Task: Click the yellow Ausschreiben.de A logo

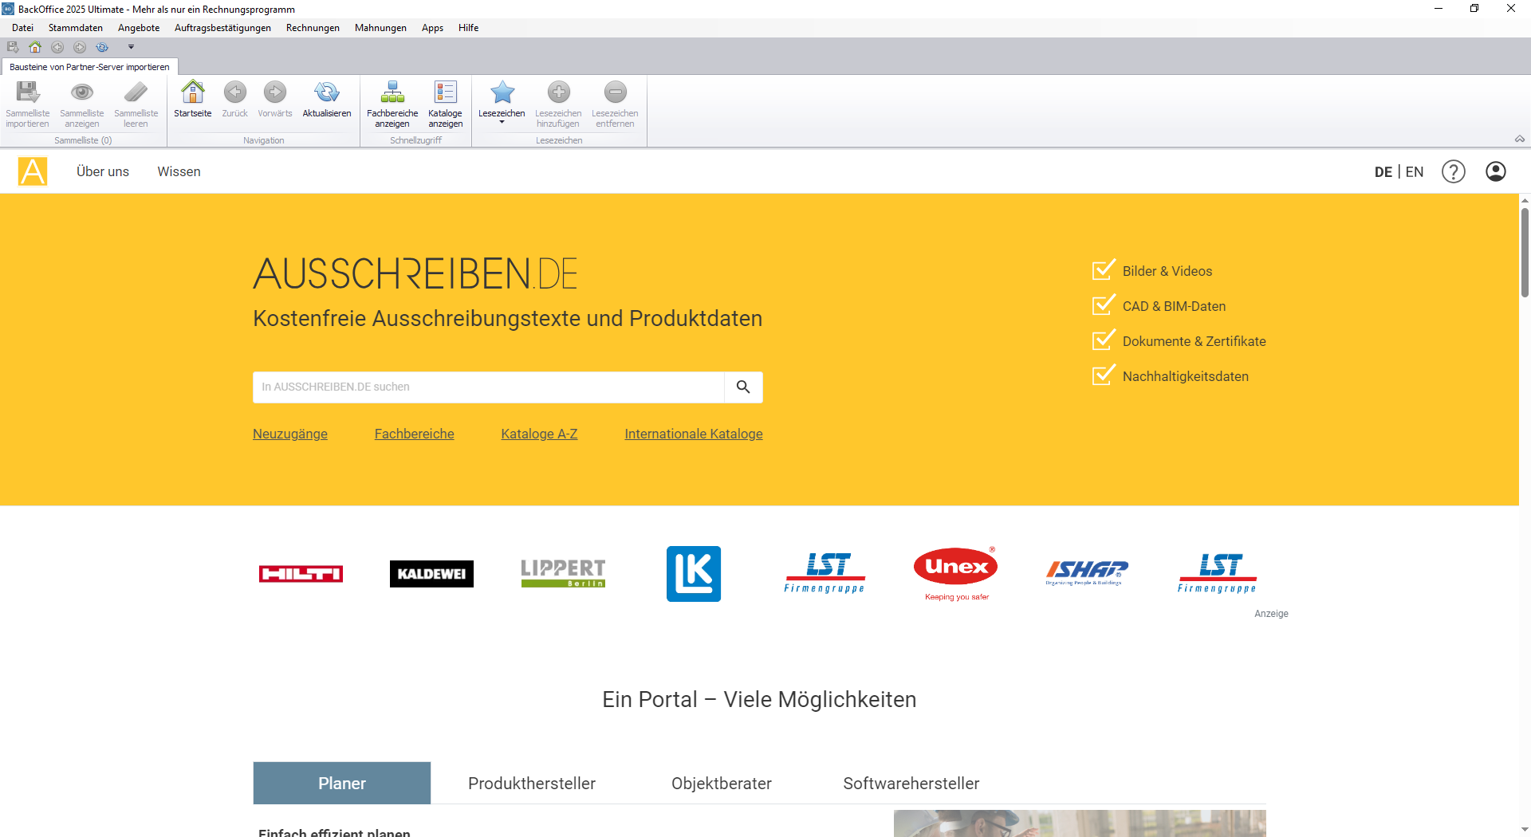Action: (33, 171)
